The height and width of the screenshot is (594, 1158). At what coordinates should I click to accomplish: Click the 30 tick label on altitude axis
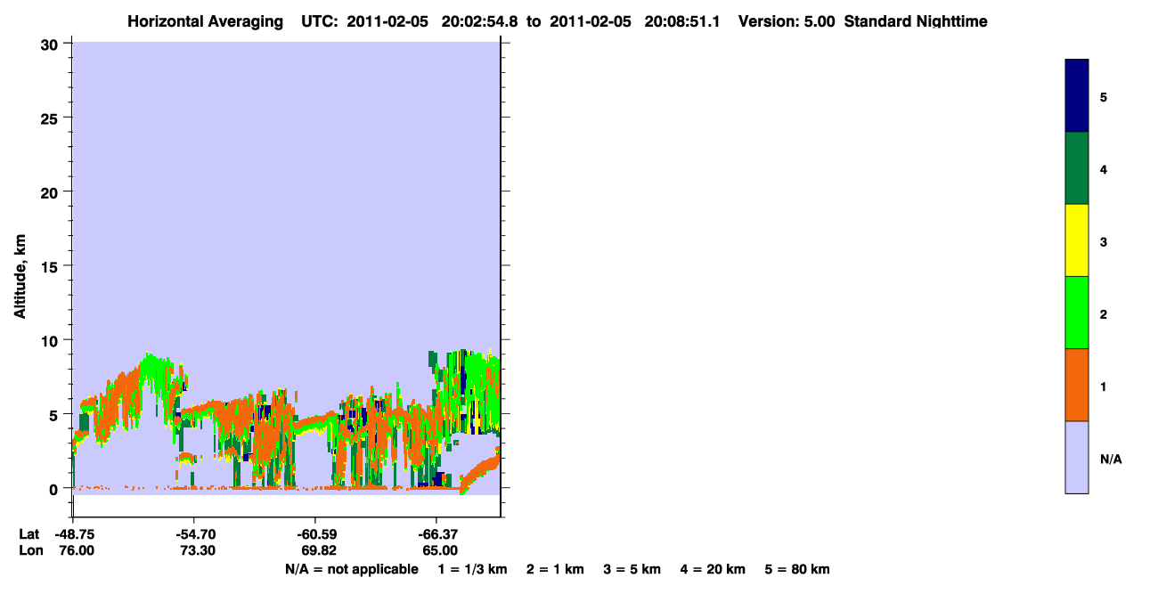click(x=52, y=44)
